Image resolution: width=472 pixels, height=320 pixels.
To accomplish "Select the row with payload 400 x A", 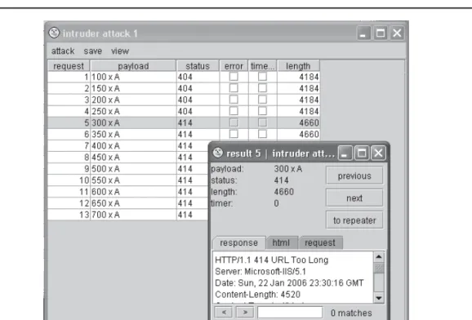I will pyautogui.click(x=128, y=145).
